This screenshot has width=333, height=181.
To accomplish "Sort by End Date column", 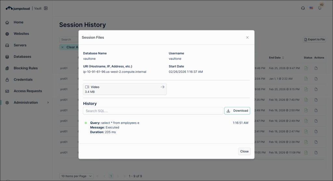I will pos(276,58).
